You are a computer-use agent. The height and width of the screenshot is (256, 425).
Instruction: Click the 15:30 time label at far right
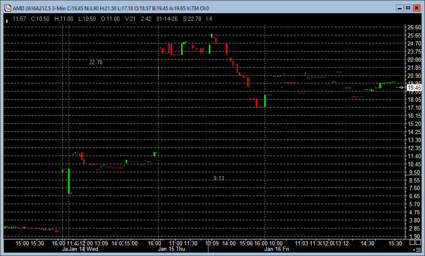click(395, 243)
